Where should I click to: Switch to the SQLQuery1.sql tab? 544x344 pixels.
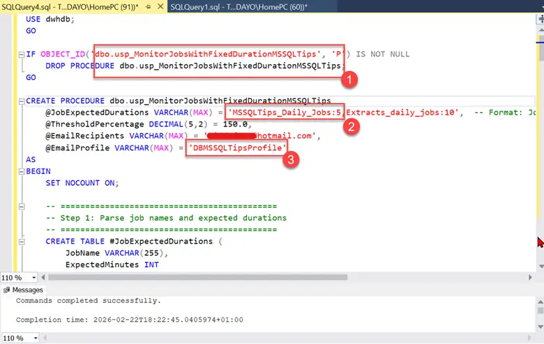pyautogui.click(x=239, y=6)
